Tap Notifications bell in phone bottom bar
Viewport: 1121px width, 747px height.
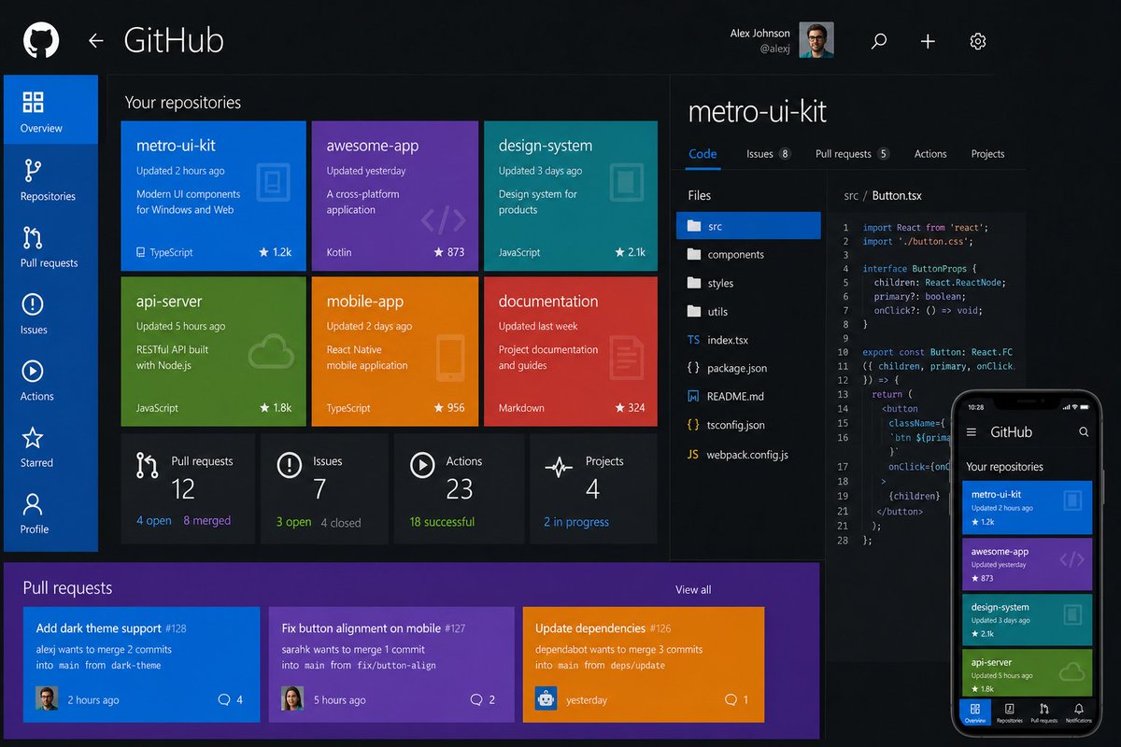(x=1078, y=712)
